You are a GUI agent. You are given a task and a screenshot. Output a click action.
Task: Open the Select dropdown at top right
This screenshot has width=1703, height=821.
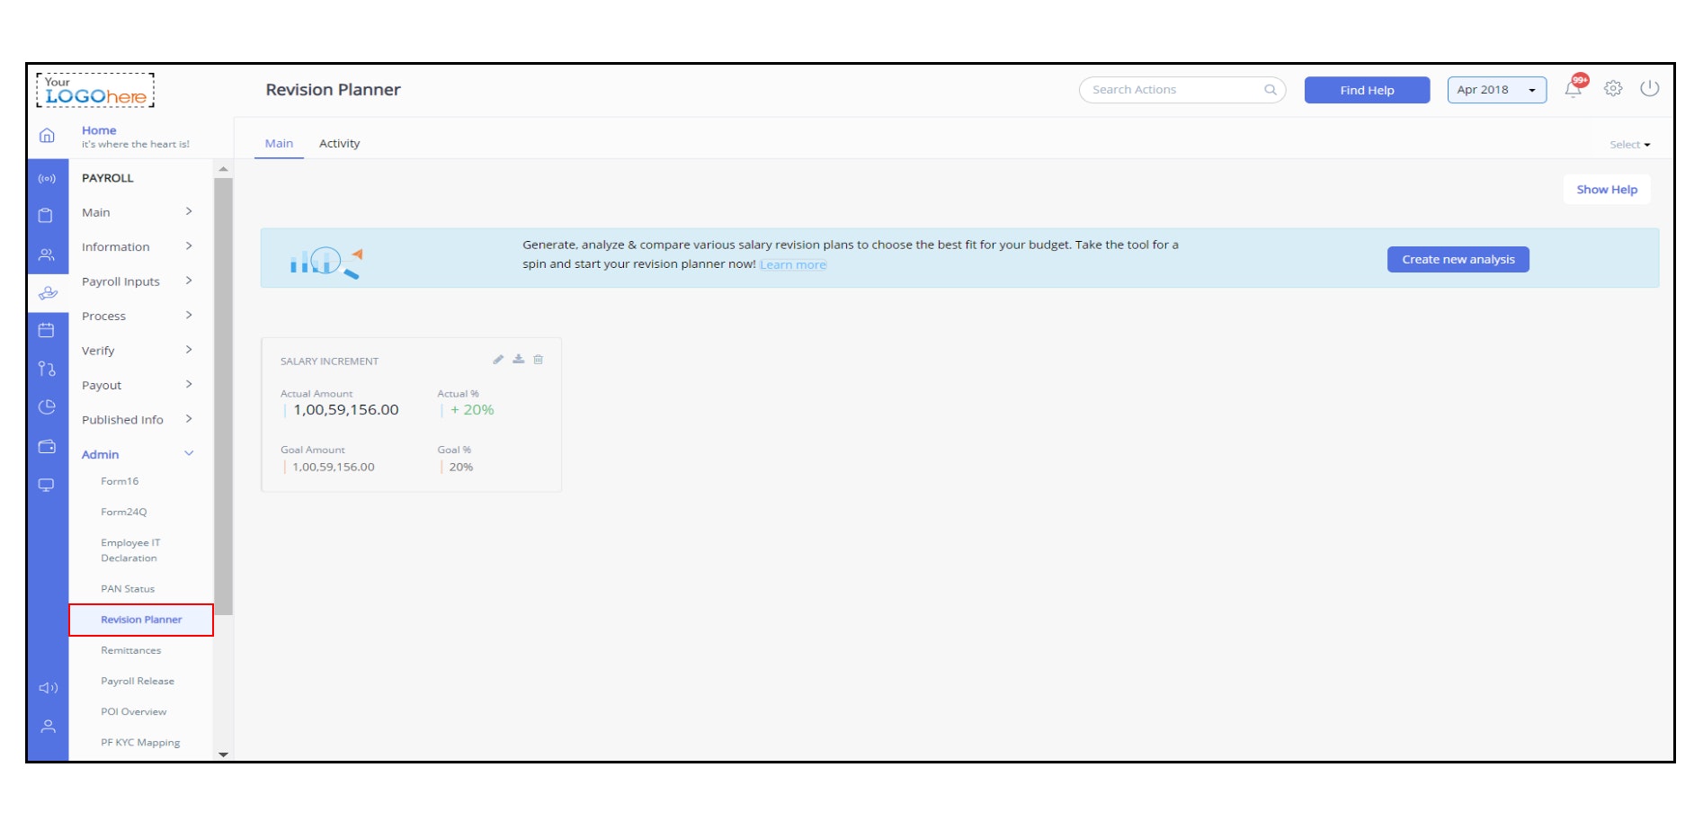(1630, 145)
